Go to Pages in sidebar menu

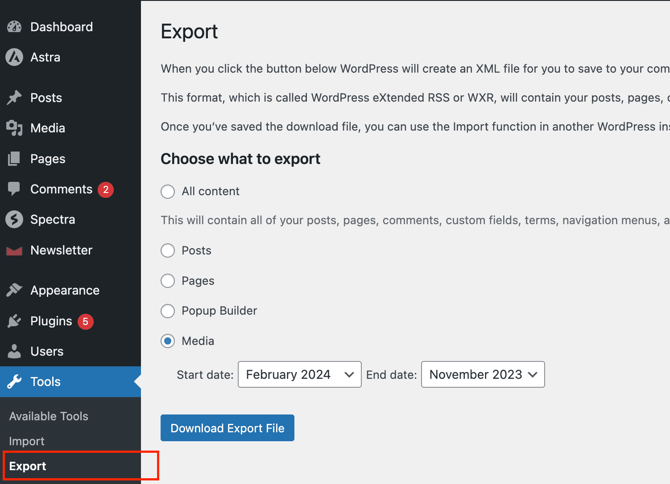(x=70, y=159)
